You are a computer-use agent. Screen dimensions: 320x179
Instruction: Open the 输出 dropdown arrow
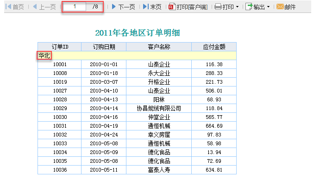tap(268, 7)
